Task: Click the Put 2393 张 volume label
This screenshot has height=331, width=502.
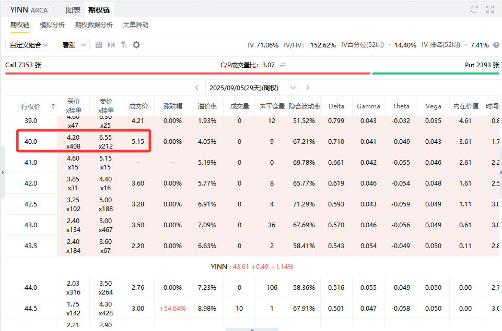Action: click(482, 65)
